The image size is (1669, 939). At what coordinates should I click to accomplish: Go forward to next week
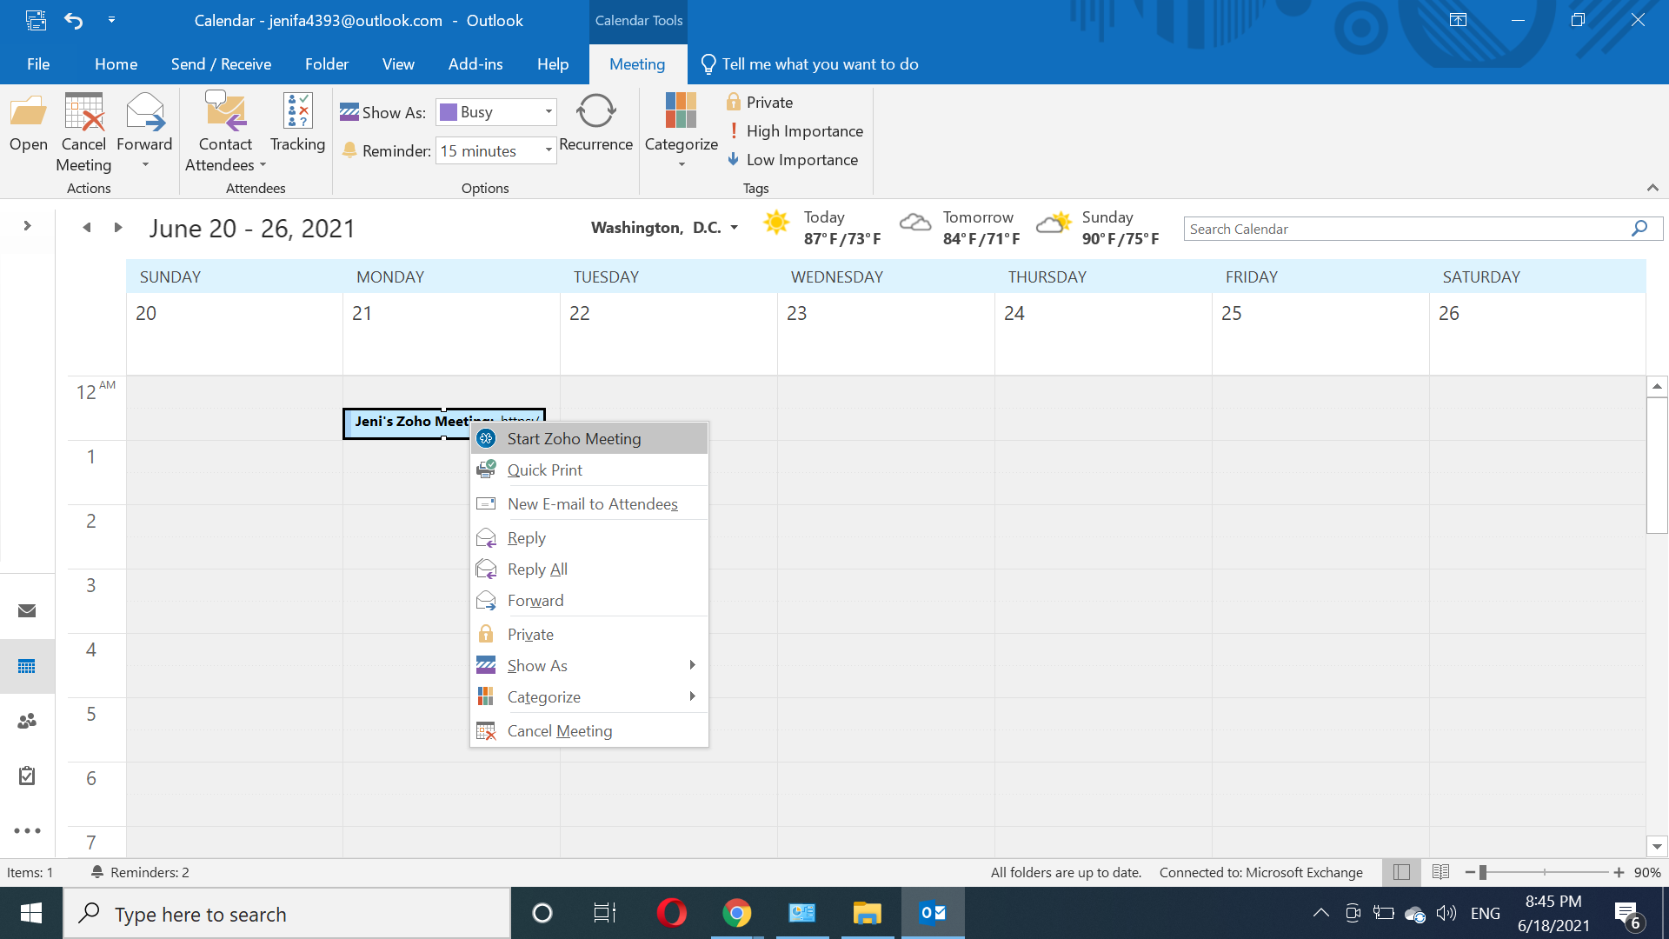click(x=118, y=228)
